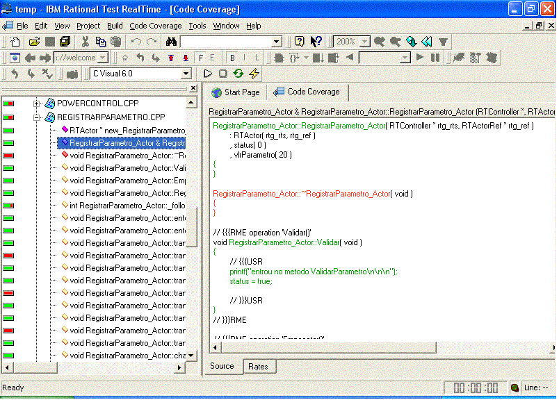The image size is (559, 400).
Task: Open the C Visual 6.0 configuration dropdown
Action: [x=186, y=74]
